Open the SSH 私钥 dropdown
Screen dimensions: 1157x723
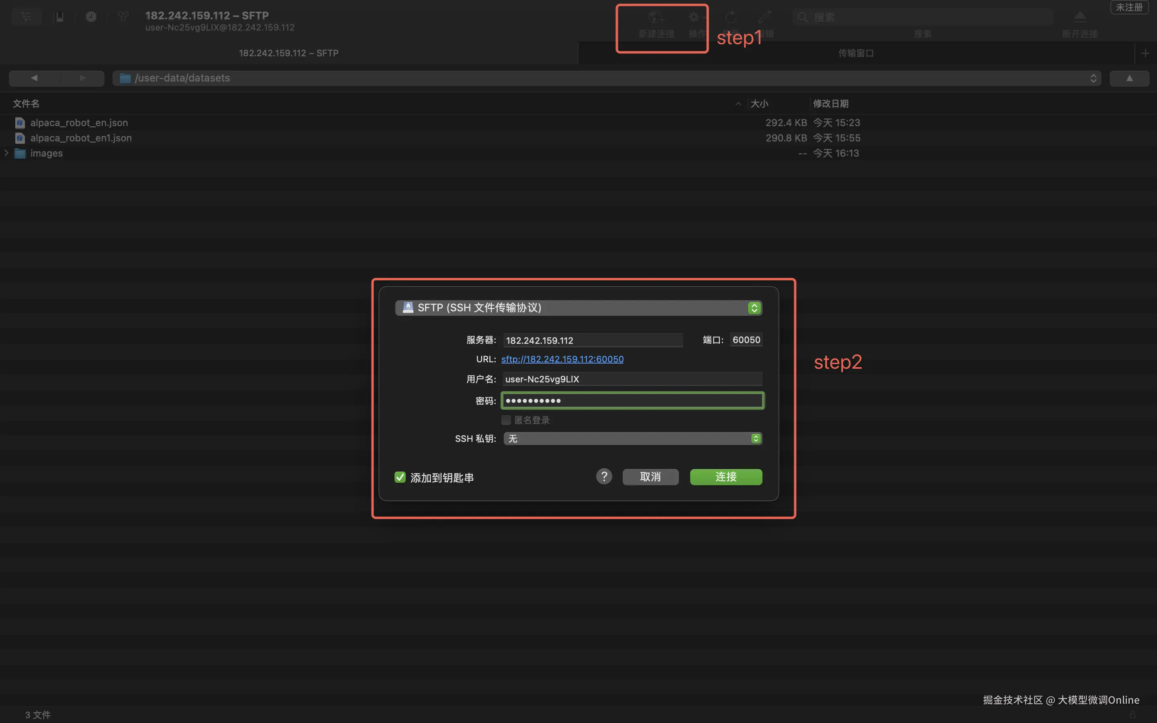coord(632,439)
